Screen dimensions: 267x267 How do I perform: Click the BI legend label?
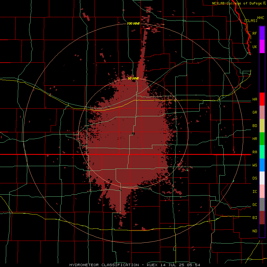(x=255, y=218)
